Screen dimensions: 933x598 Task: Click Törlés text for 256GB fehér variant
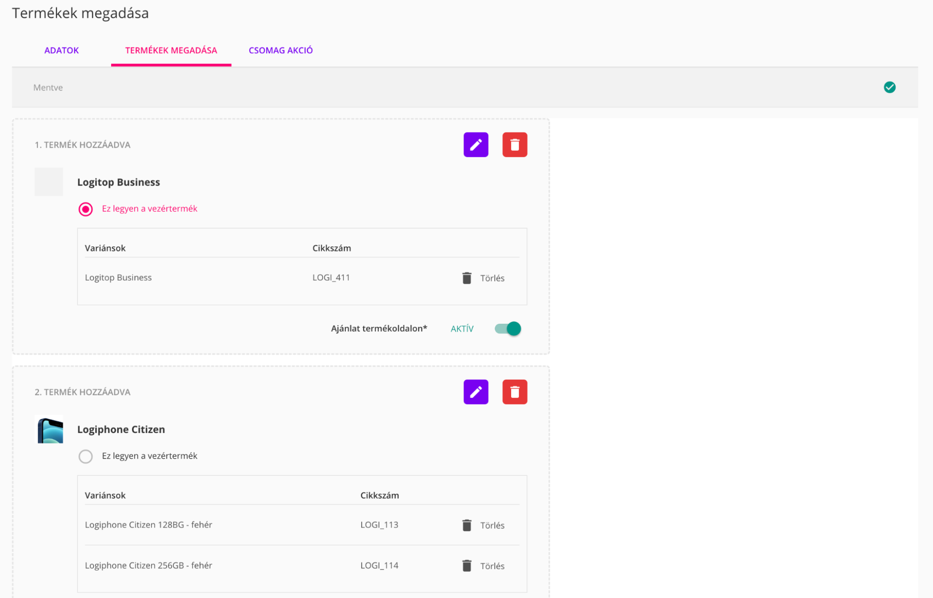coord(492,566)
